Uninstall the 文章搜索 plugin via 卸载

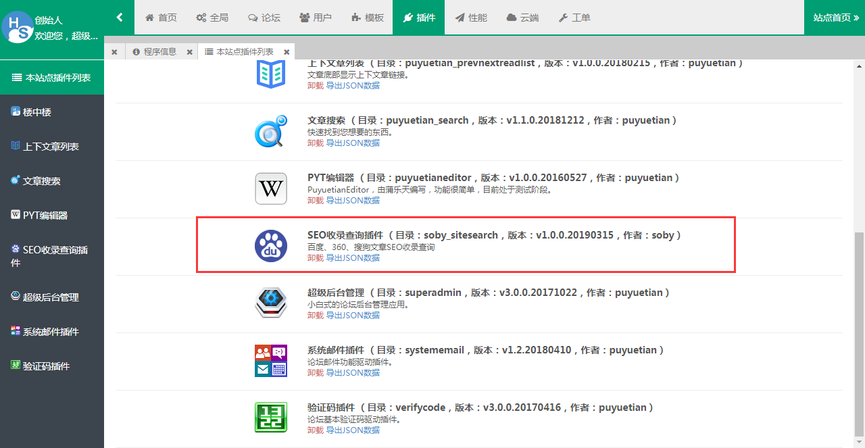(x=315, y=143)
